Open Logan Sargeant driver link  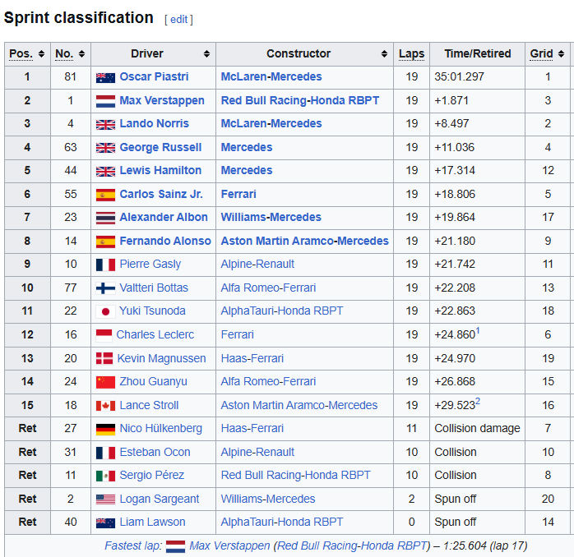160,499
